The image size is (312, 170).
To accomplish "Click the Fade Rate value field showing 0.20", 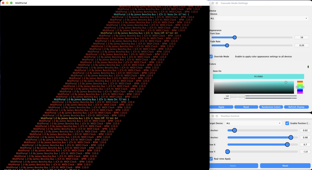I will pos(302,45).
